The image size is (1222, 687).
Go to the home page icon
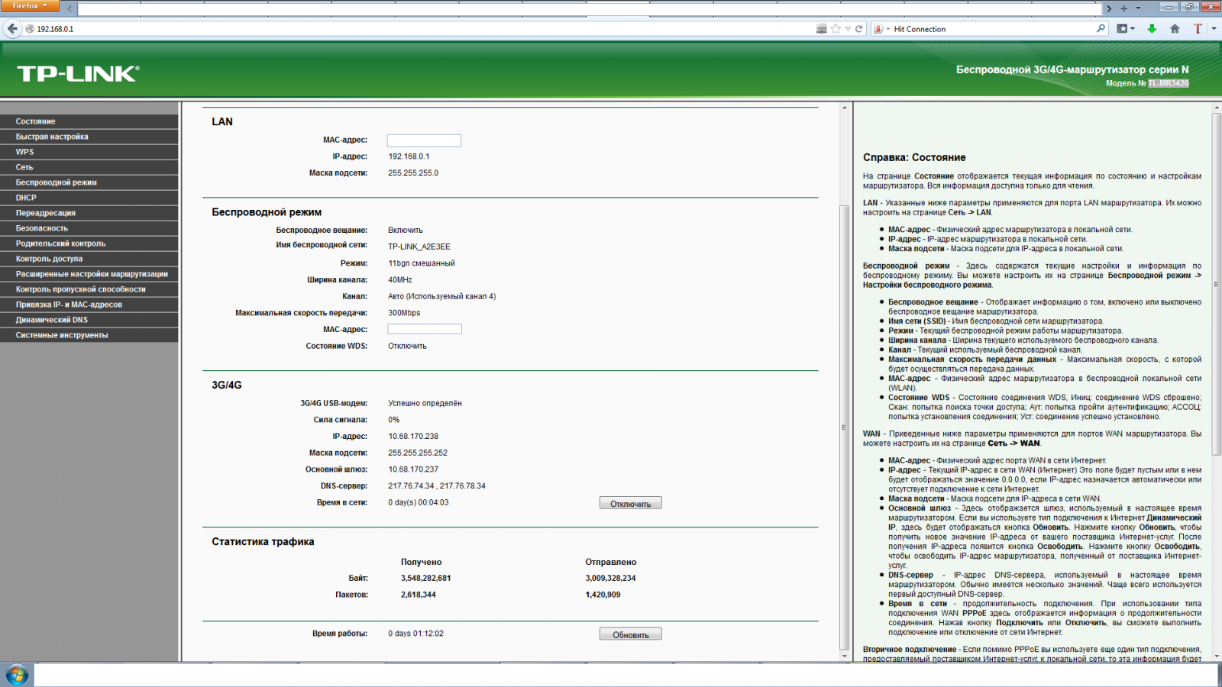pos(1175,29)
